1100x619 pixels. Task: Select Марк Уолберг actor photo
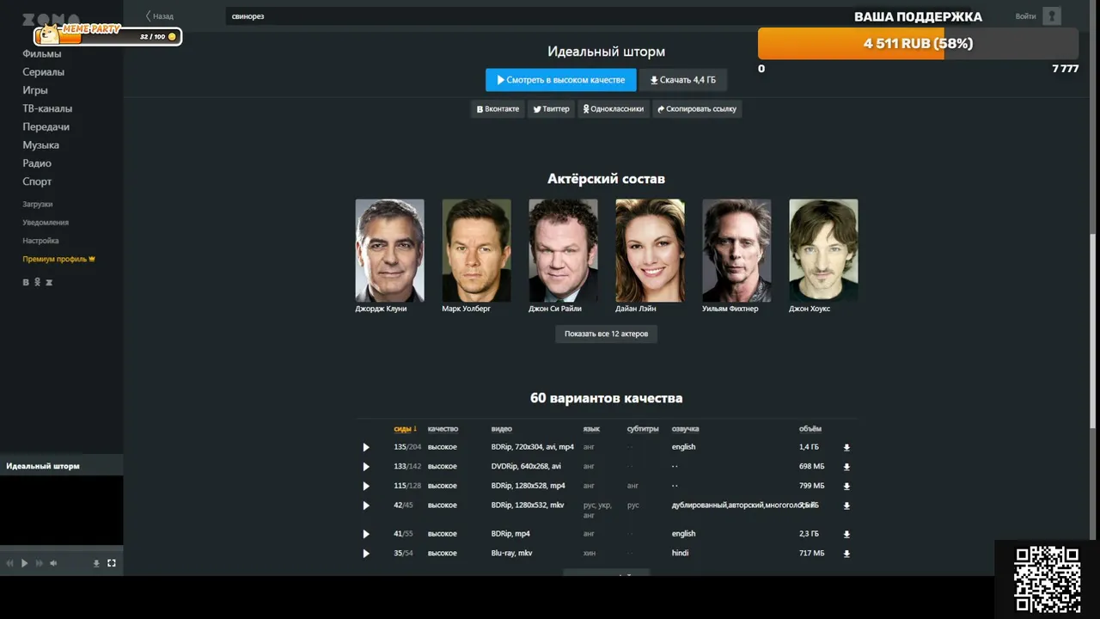pos(476,251)
